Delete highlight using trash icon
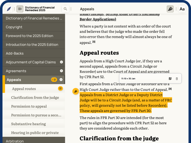Screen dimensions: 191x143 tap(177, 79)
